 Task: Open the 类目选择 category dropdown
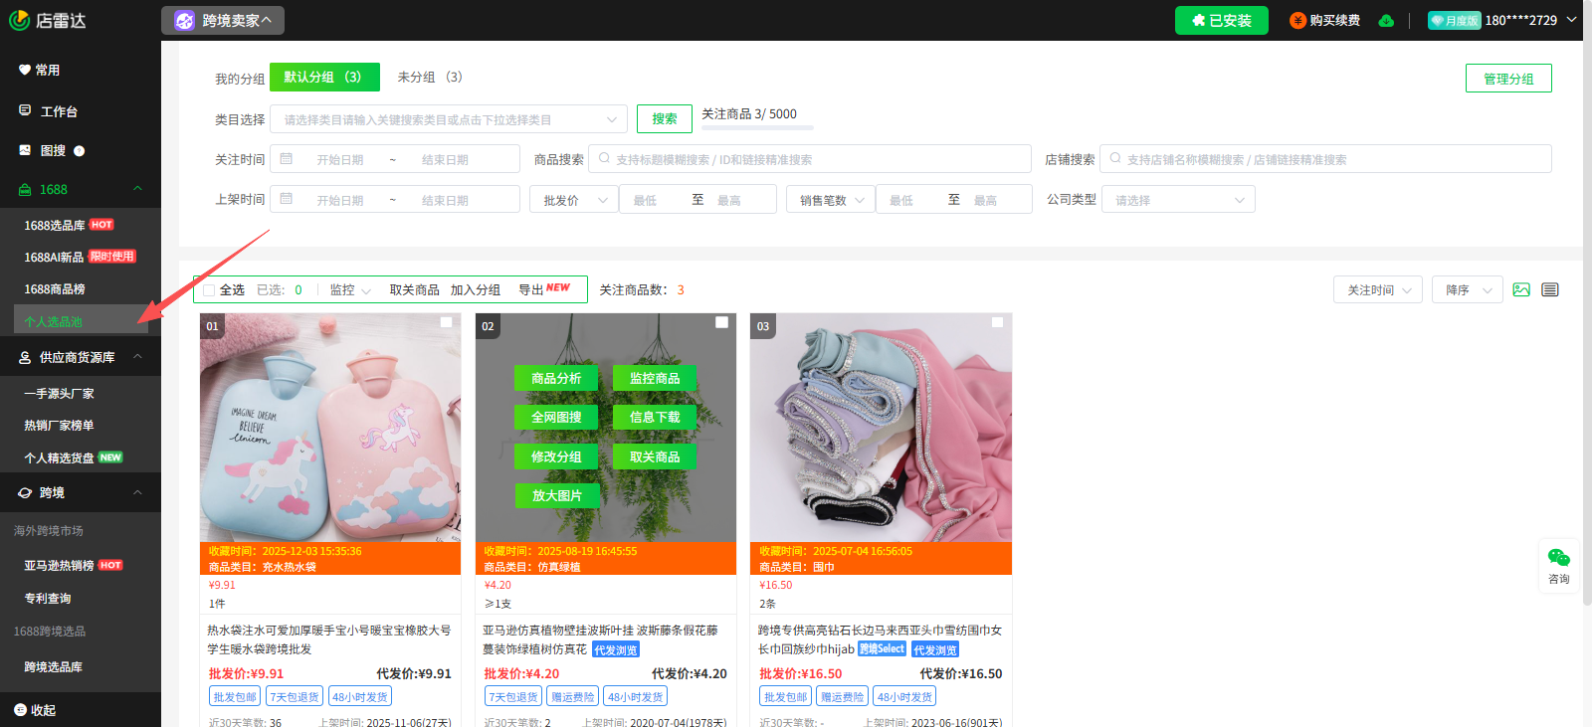(449, 119)
